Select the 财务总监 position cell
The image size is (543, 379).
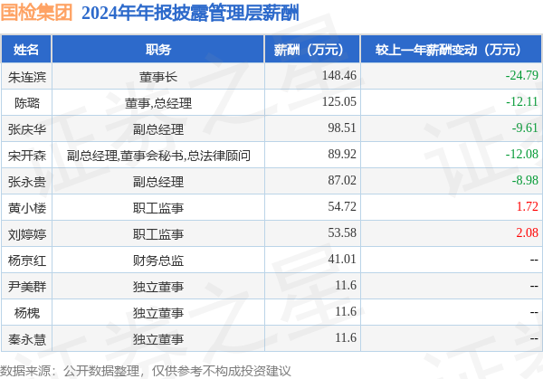(x=158, y=261)
